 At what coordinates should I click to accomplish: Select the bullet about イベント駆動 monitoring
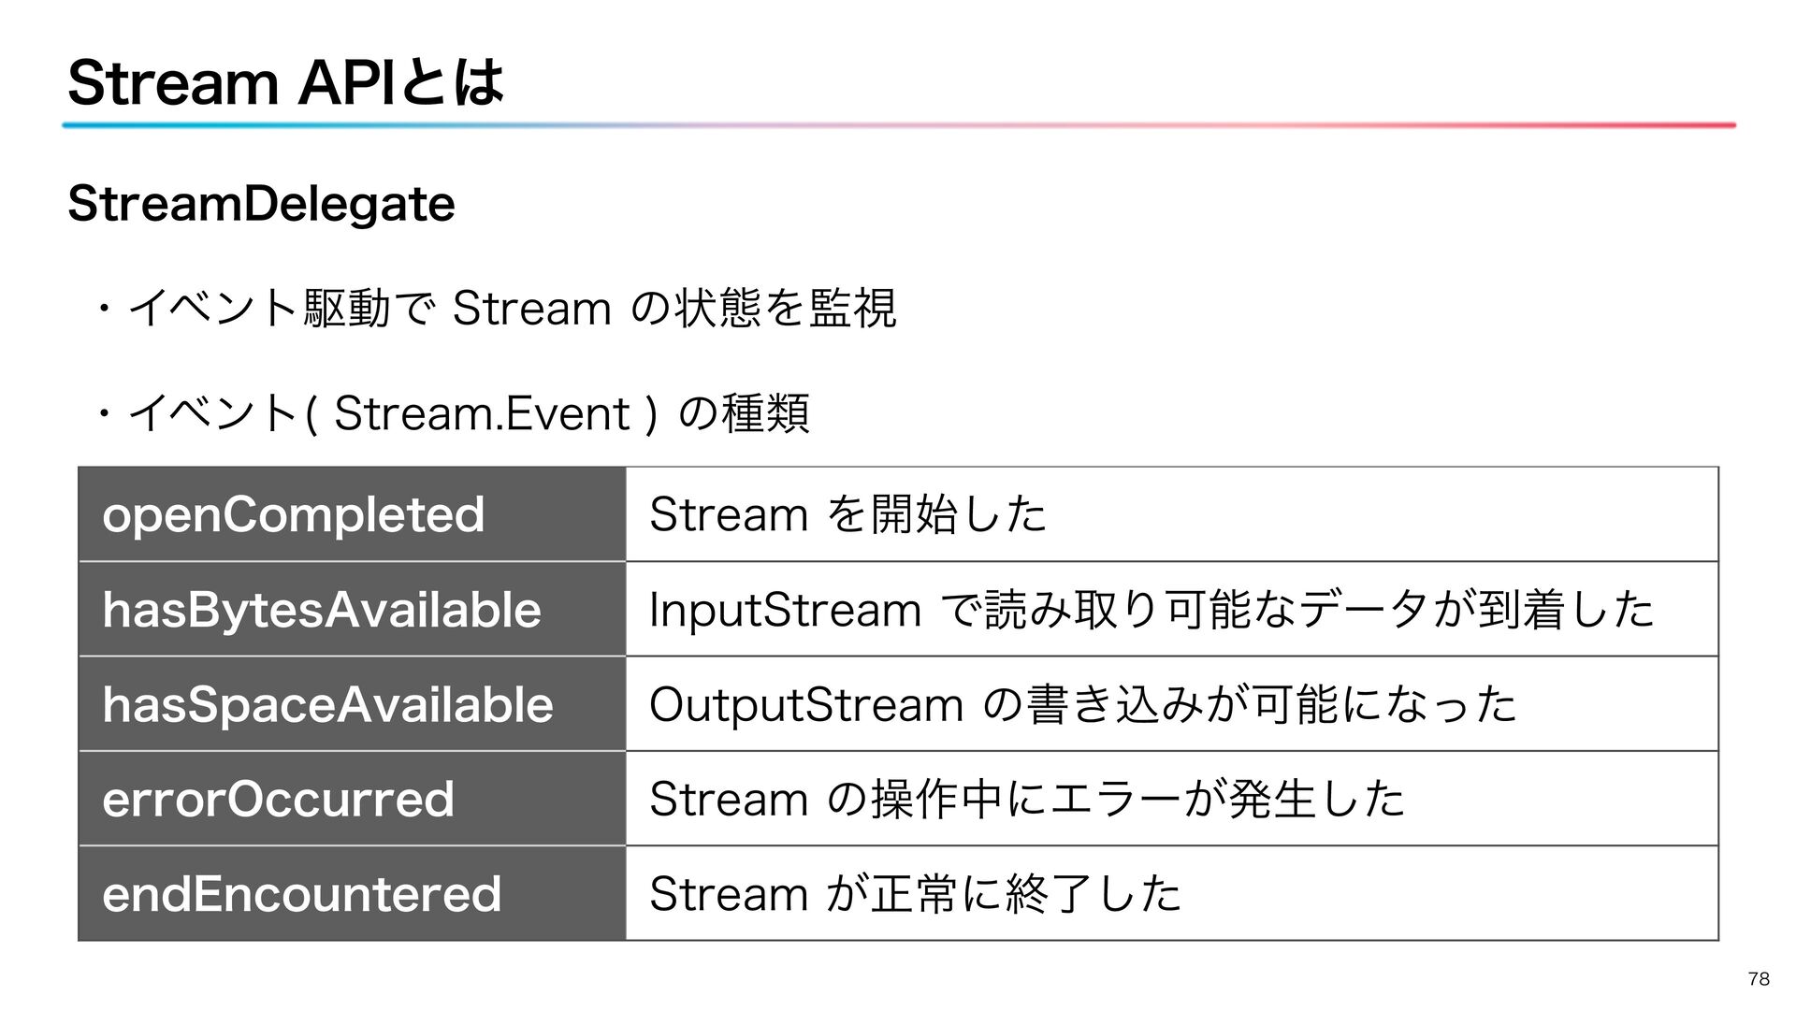tap(496, 309)
